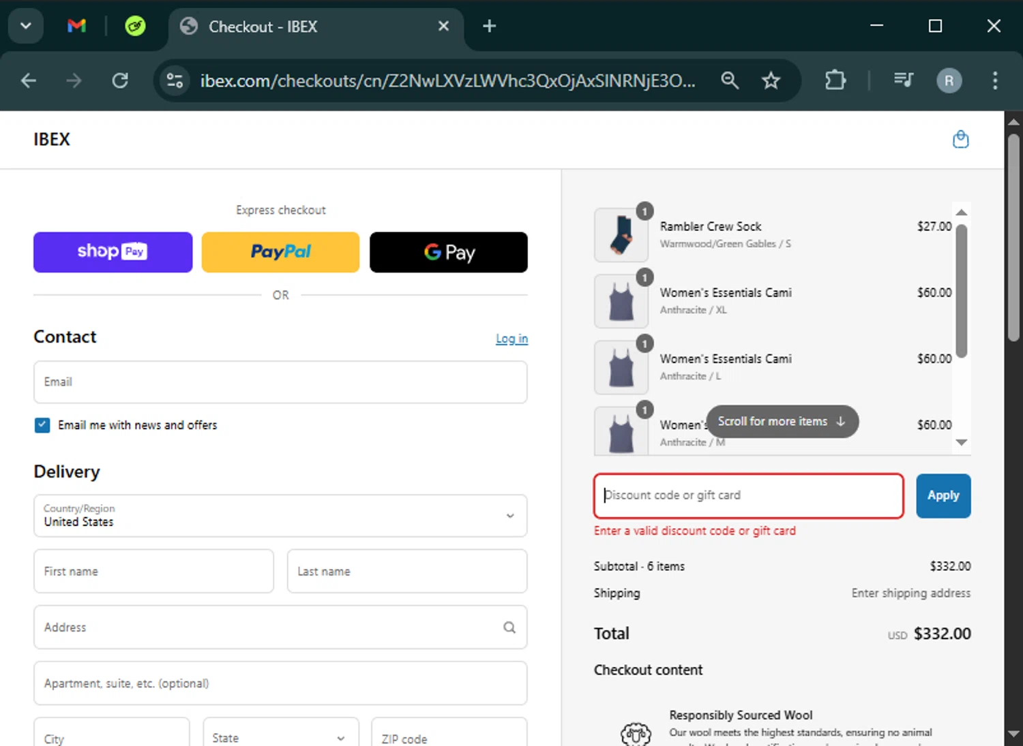Click the address search magnifier icon

pos(509,627)
